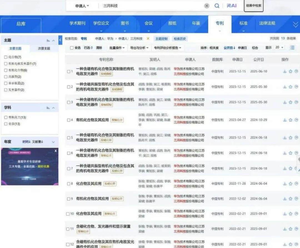Star the patent in row 12
Image resolution: width=300 pixels, height=248 pixels.
click(x=291, y=244)
